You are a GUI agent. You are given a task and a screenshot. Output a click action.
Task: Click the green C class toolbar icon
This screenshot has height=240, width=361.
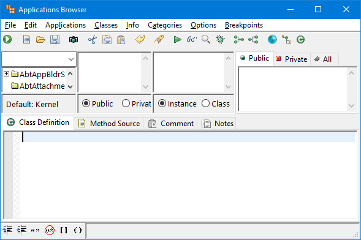click(x=300, y=40)
